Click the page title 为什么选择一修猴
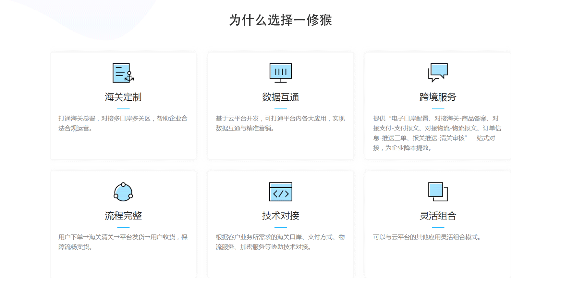 point(280,20)
